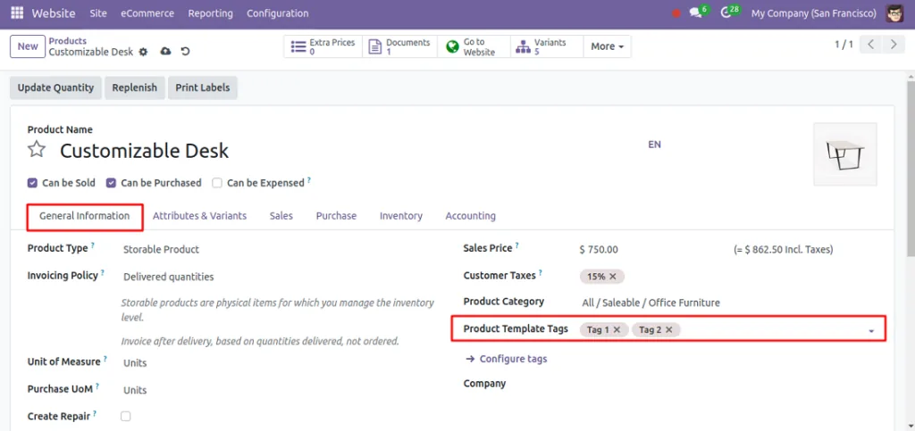This screenshot has height=431, width=915.
Task: Click help tooltip next to Can be Expensed
Action: click(309, 180)
